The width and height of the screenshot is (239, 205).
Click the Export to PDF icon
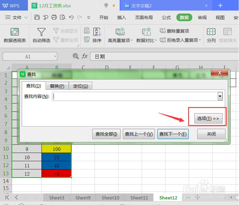tap(46, 18)
